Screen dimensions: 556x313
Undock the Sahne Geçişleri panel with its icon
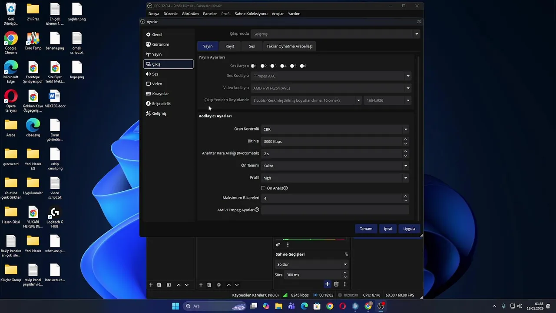coord(346,254)
